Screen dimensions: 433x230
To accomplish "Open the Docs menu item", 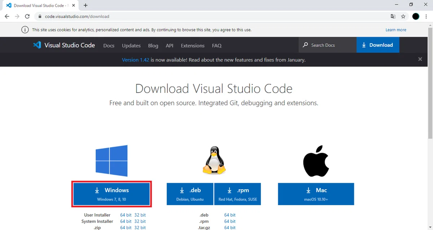I will click(109, 46).
